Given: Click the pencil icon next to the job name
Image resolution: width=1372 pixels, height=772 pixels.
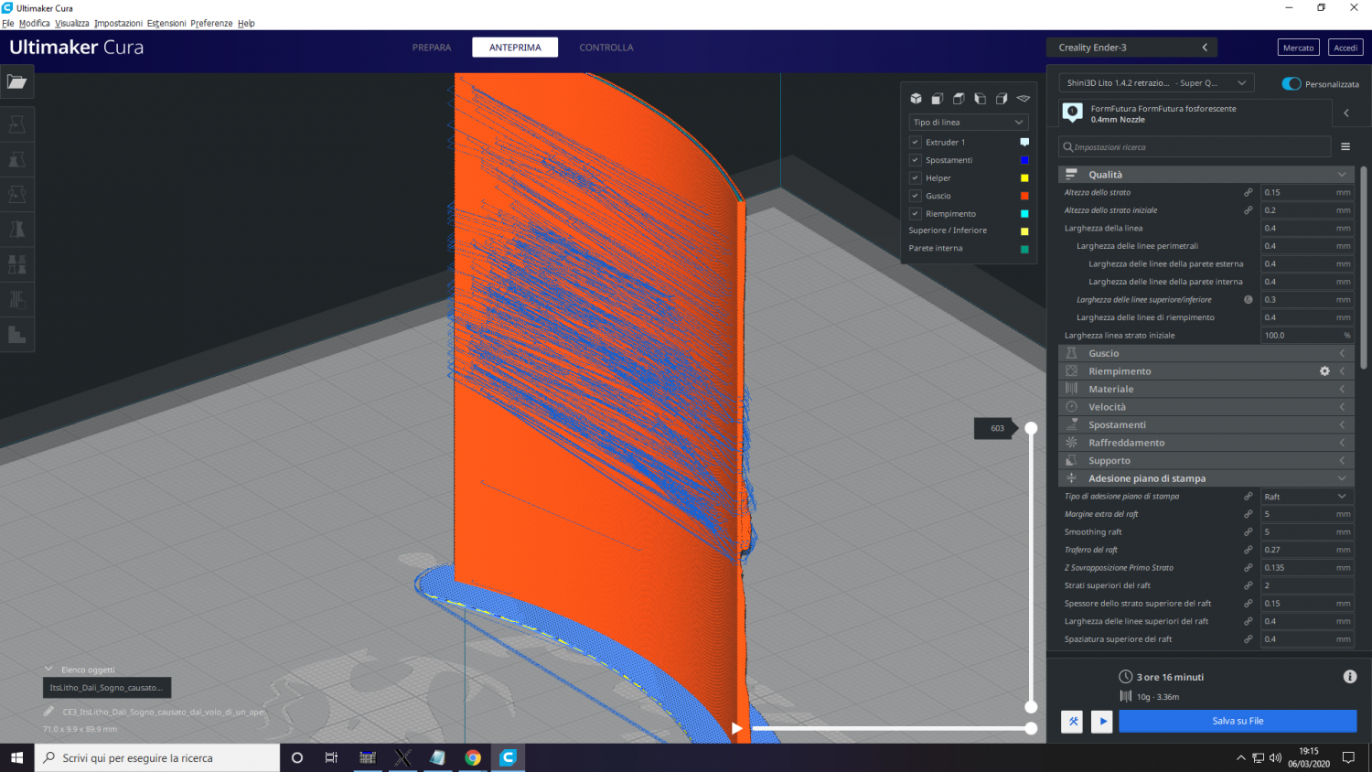Looking at the screenshot, I should 48,712.
